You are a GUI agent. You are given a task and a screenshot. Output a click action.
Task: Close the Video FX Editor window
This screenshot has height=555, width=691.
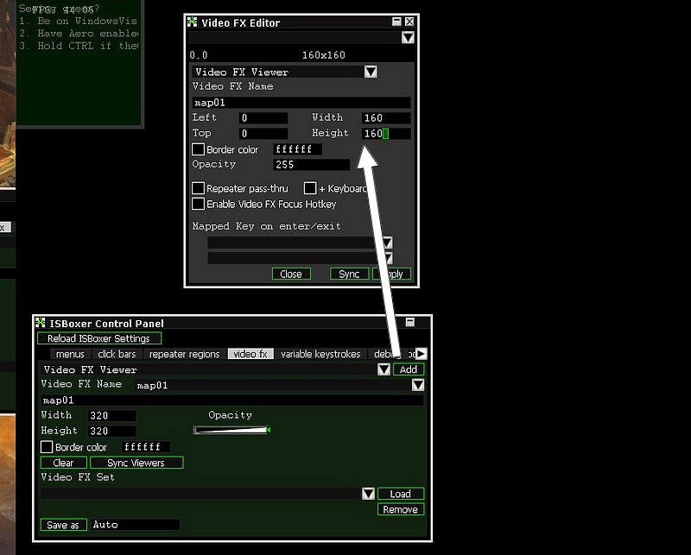409,22
